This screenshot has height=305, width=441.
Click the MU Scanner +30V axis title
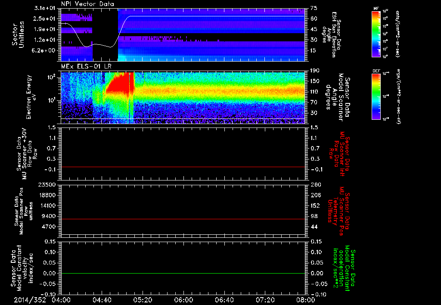coord(27,154)
